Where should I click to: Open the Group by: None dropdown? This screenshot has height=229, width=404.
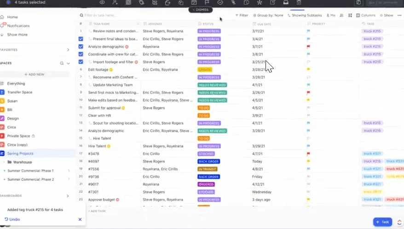pos(268,16)
